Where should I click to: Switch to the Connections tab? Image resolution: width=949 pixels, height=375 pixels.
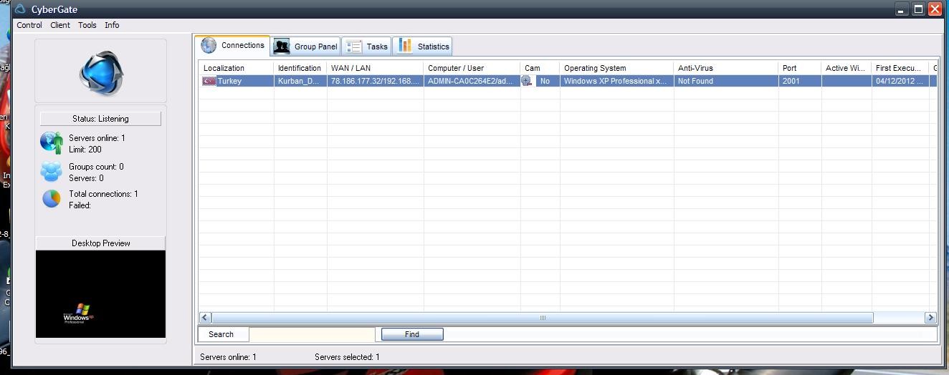click(x=233, y=45)
